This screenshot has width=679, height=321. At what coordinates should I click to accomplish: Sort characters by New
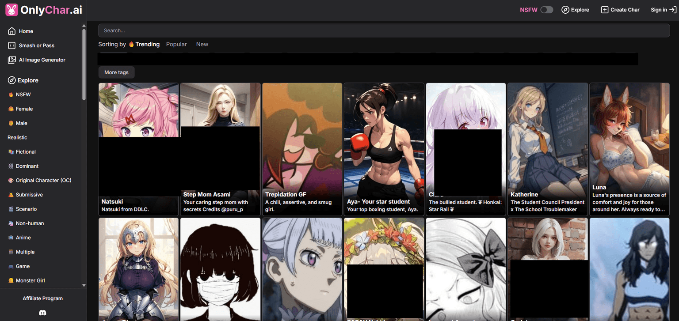click(202, 44)
